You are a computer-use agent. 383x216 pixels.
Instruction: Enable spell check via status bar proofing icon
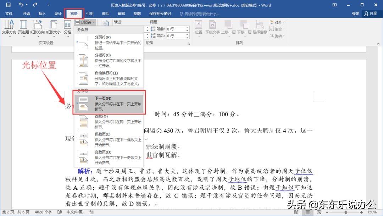[60, 212]
